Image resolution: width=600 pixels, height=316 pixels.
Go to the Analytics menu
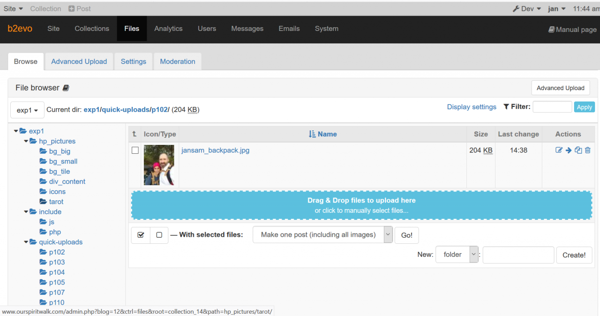[x=168, y=29]
